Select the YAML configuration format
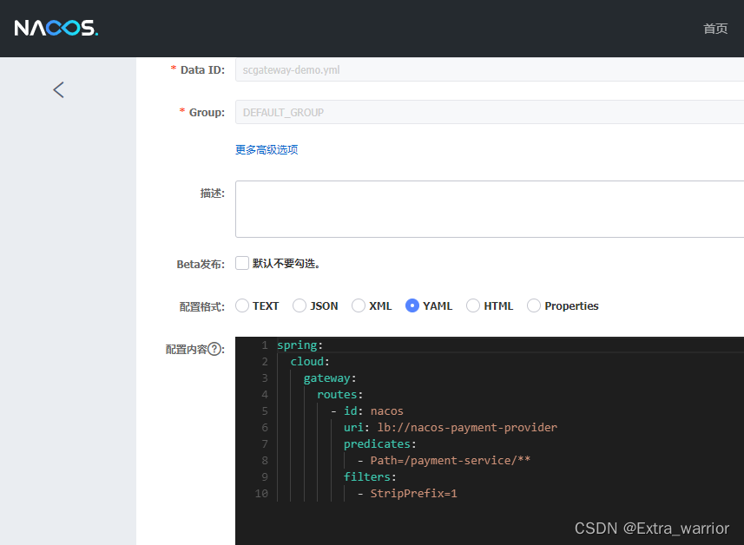The image size is (744, 545). pyautogui.click(x=412, y=305)
